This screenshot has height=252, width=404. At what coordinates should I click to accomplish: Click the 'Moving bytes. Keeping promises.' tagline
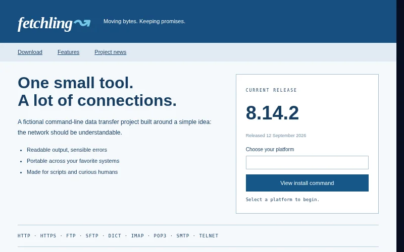point(144,21)
